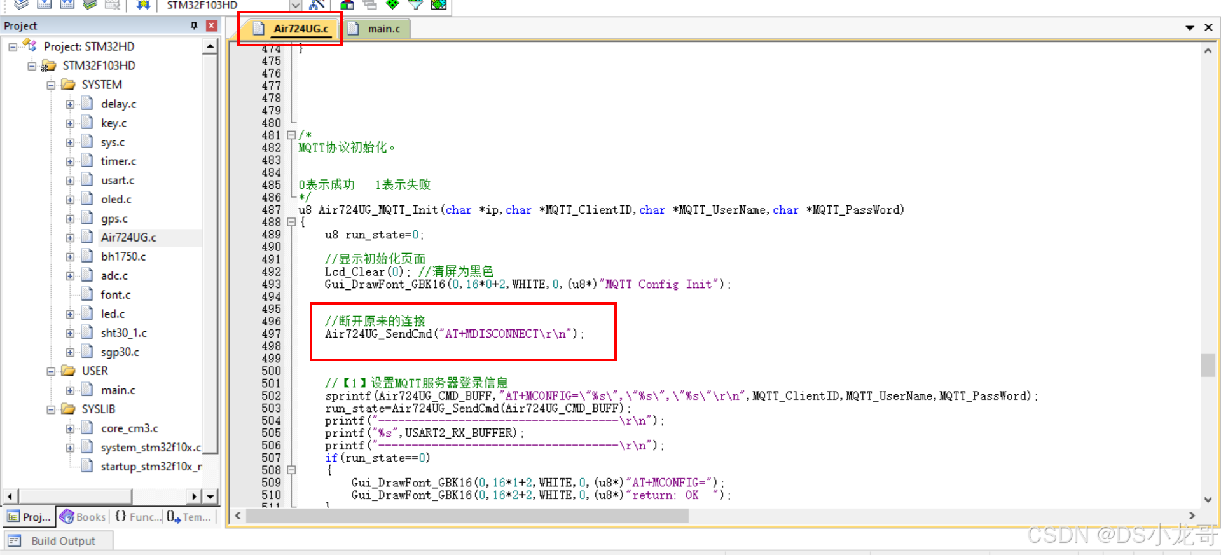This screenshot has width=1221, height=555.
Task: Open the Templates panel tab
Action: 190,517
